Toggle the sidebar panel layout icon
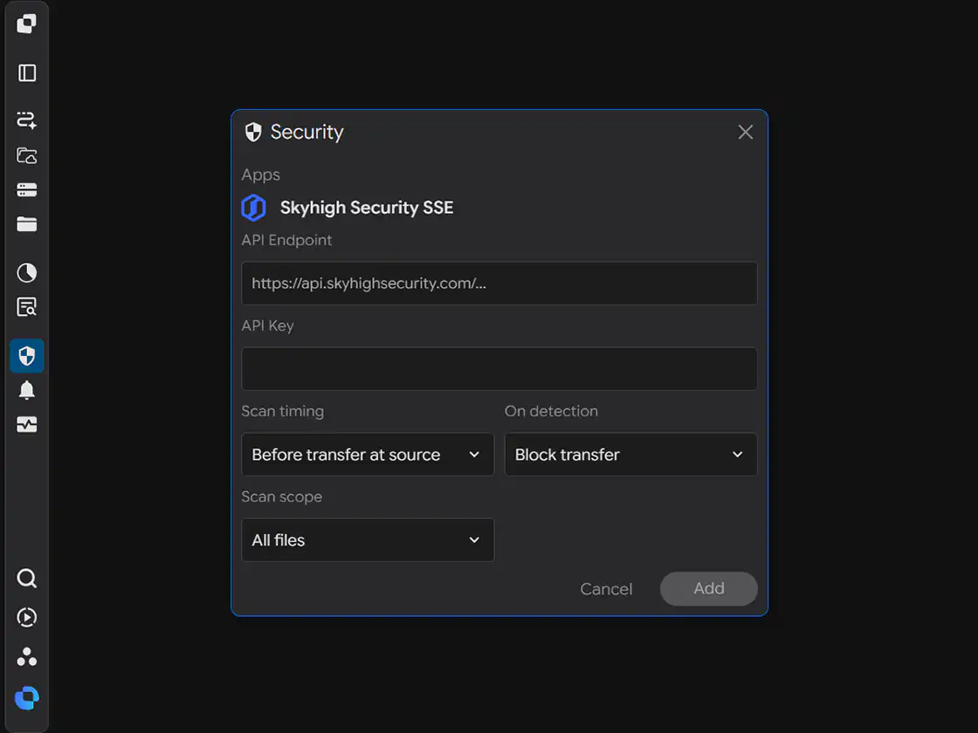This screenshot has width=978, height=733. [x=27, y=73]
